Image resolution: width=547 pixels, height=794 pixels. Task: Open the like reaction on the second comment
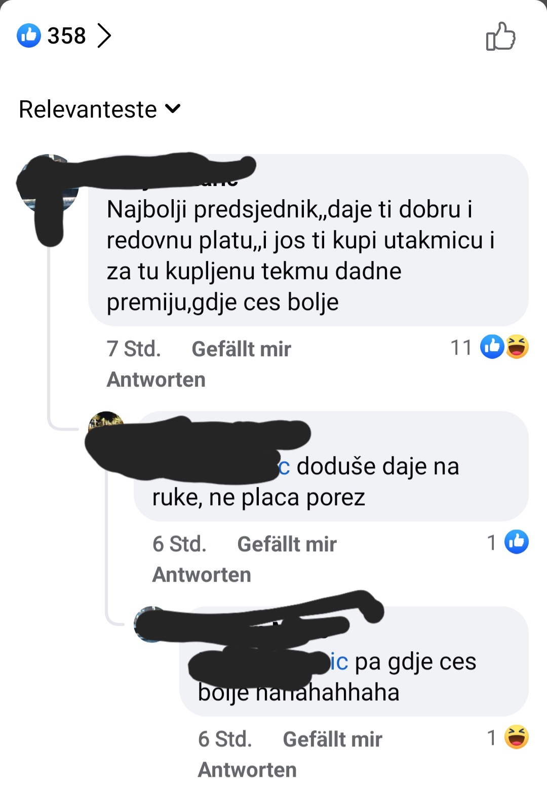[x=517, y=542]
